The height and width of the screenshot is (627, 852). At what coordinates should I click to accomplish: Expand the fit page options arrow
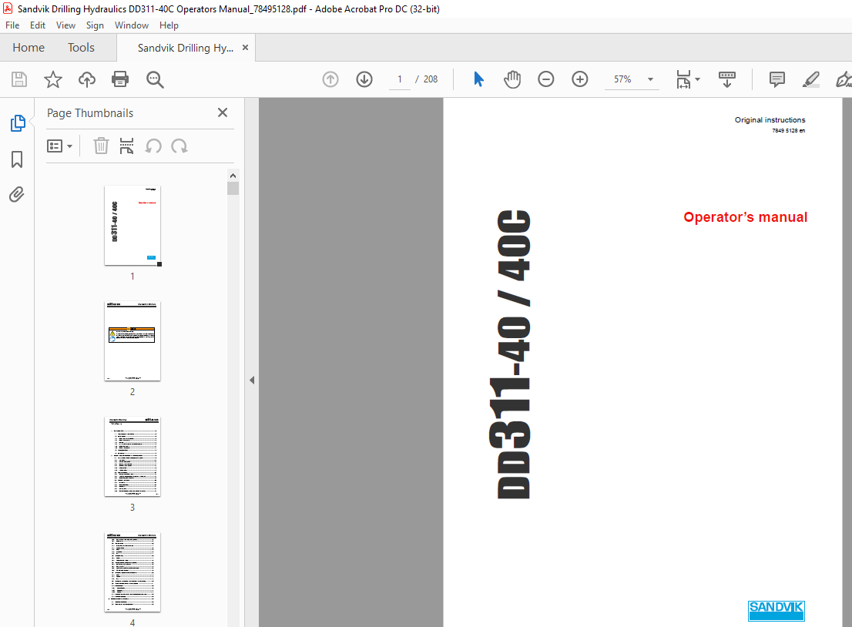click(x=698, y=79)
